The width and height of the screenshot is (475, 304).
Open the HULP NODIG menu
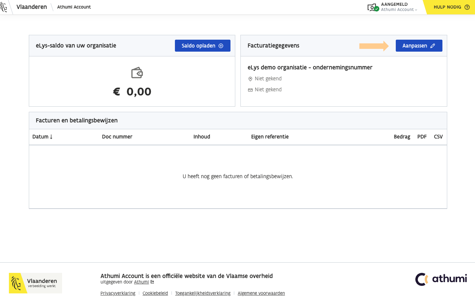(x=448, y=7)
